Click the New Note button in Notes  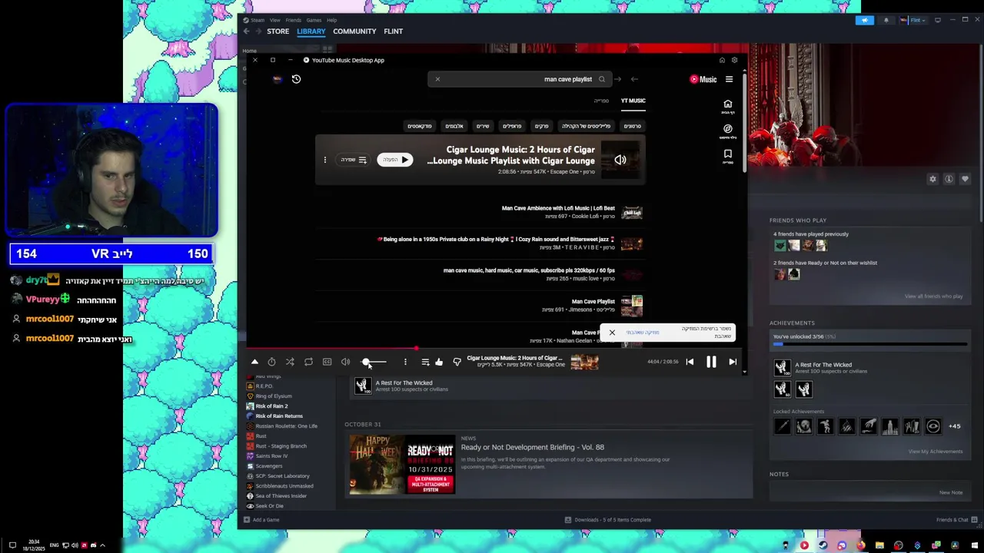(951, 492)
